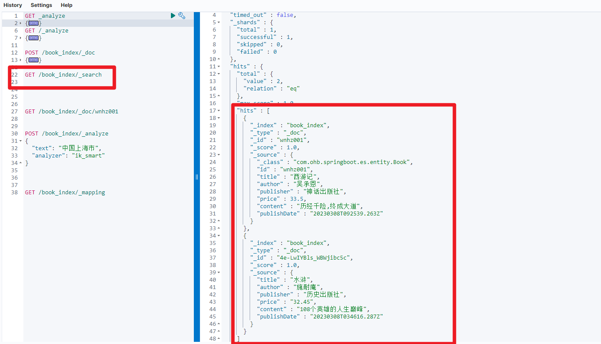The image size is (601, 344).
Task: Click the resize handle between editor and output
Action: 197,177
